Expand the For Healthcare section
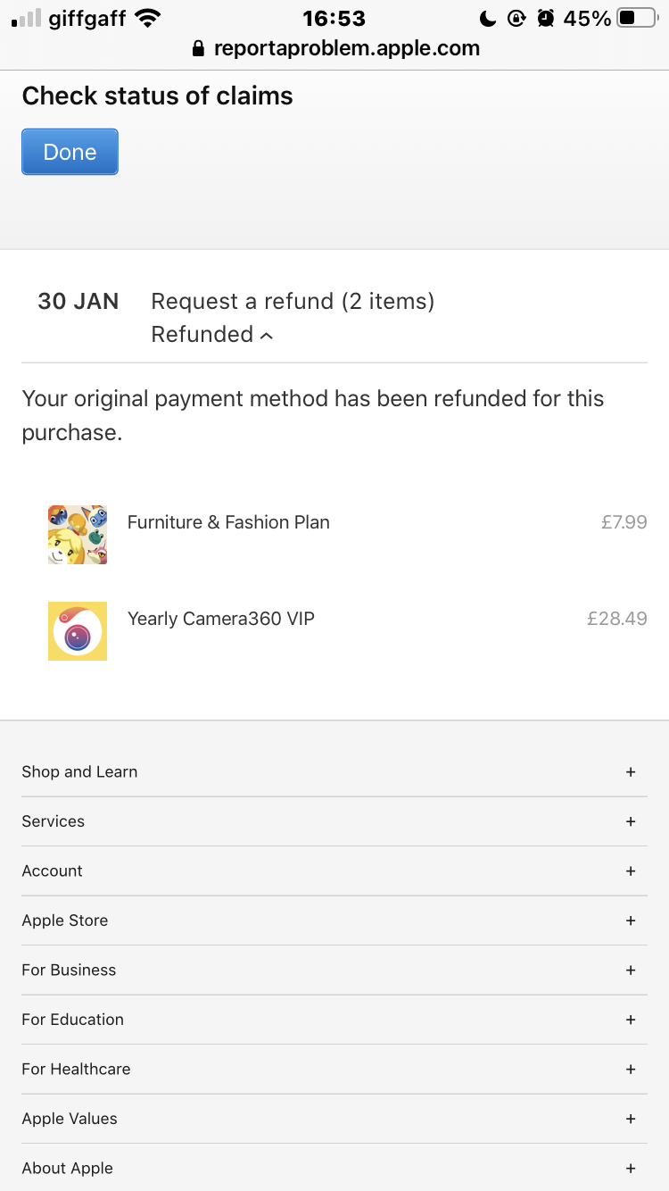Screen dimensions: 669x1191 630,1070
